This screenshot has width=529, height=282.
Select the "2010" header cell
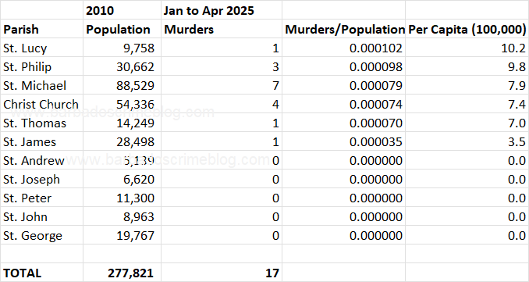tap(122, 10)
